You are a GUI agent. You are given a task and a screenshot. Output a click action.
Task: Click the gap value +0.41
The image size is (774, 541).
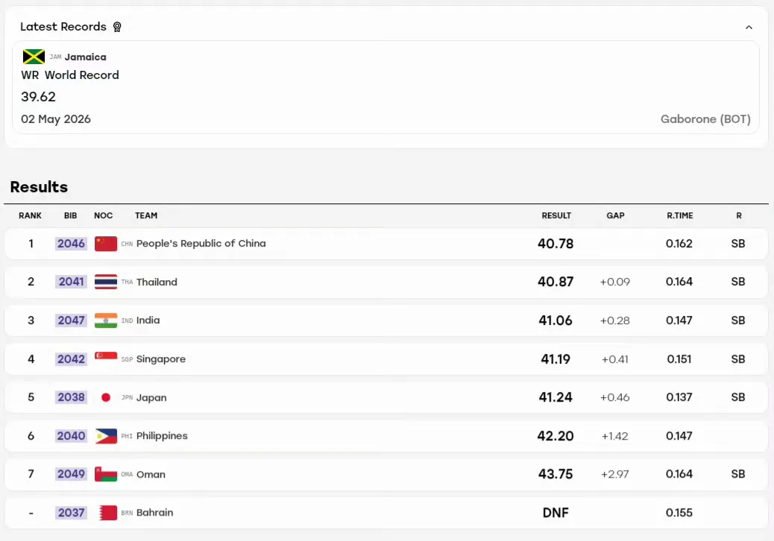(615, 359)
